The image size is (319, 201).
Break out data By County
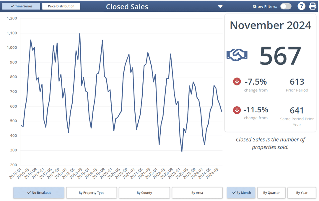click(x=144, y=193)
